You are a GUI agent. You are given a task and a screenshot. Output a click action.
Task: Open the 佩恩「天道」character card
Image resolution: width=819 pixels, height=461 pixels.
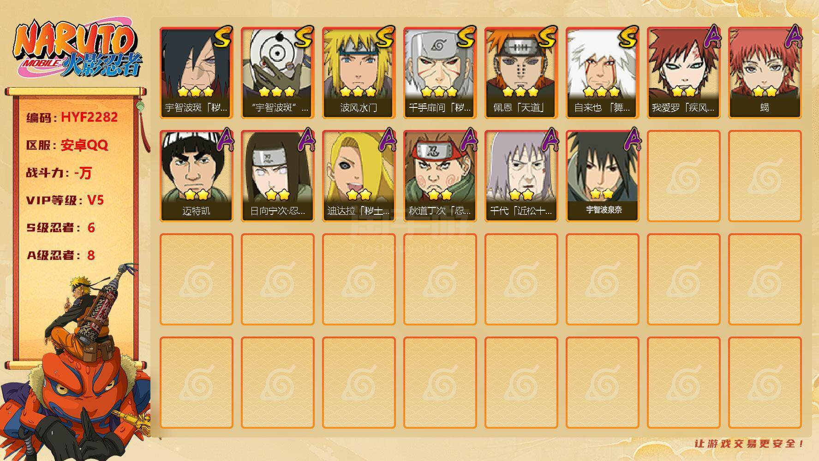[521, 73]
